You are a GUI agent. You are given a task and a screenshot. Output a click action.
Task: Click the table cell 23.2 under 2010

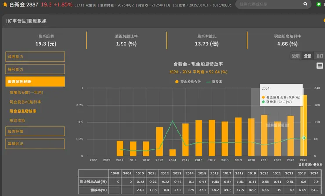click(x=140, y=190)
